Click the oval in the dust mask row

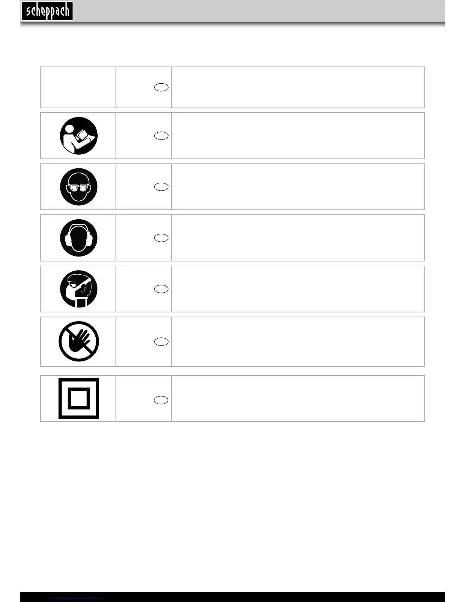161,289
